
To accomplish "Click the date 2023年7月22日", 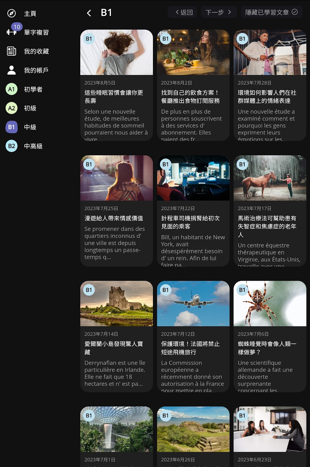I will [178, 208].
